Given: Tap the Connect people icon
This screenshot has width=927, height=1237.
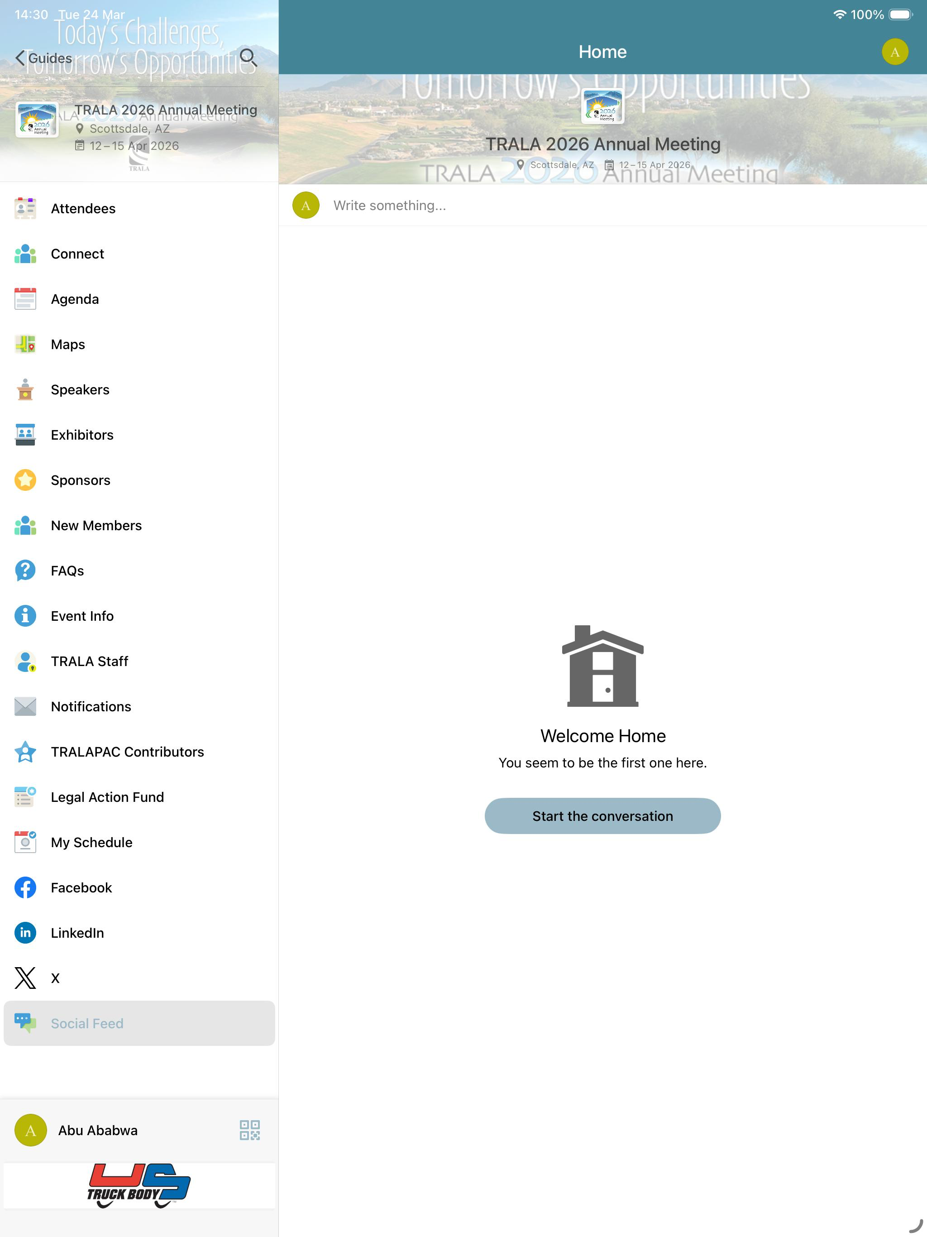Looking at the screenshot, I should coord(25,254).
